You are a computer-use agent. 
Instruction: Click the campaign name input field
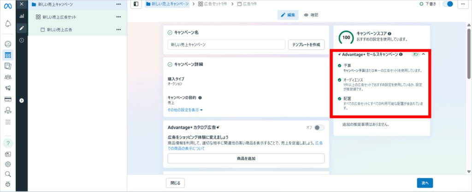point(226,45)
